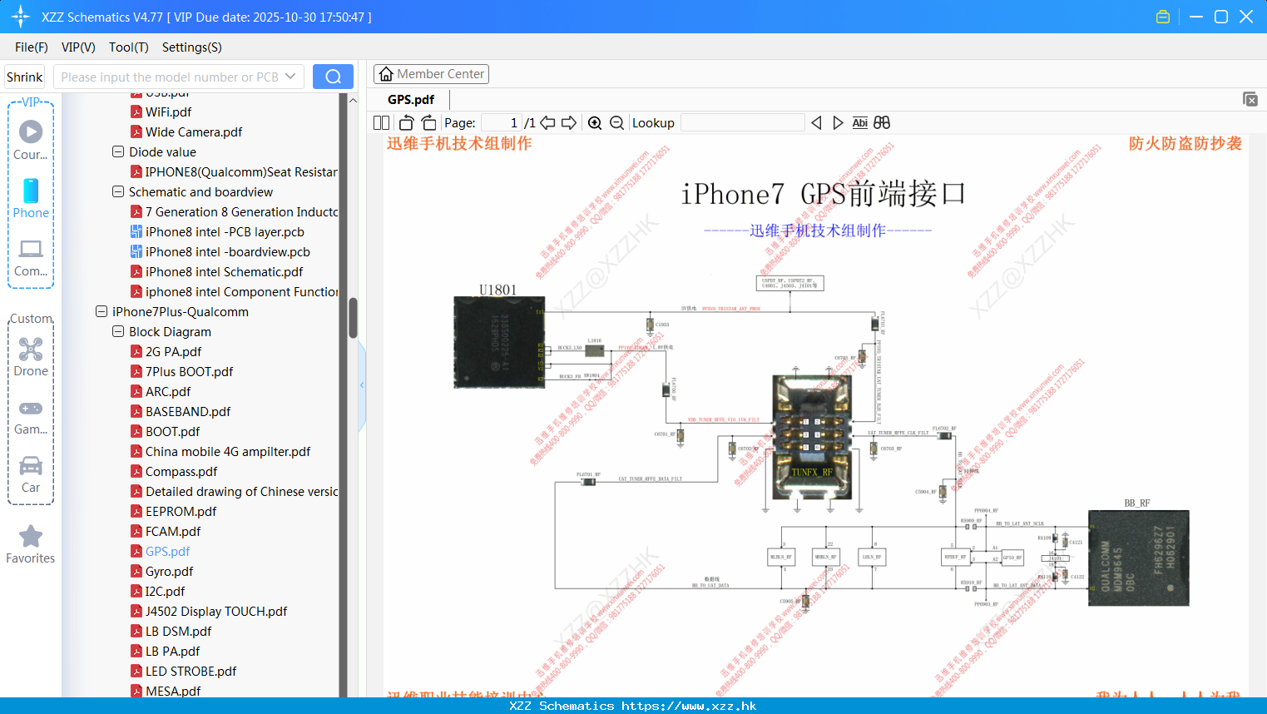This screenshot has height=714, width=1267.
Task: Zoom in on the schematic
Action: (595, 122)
